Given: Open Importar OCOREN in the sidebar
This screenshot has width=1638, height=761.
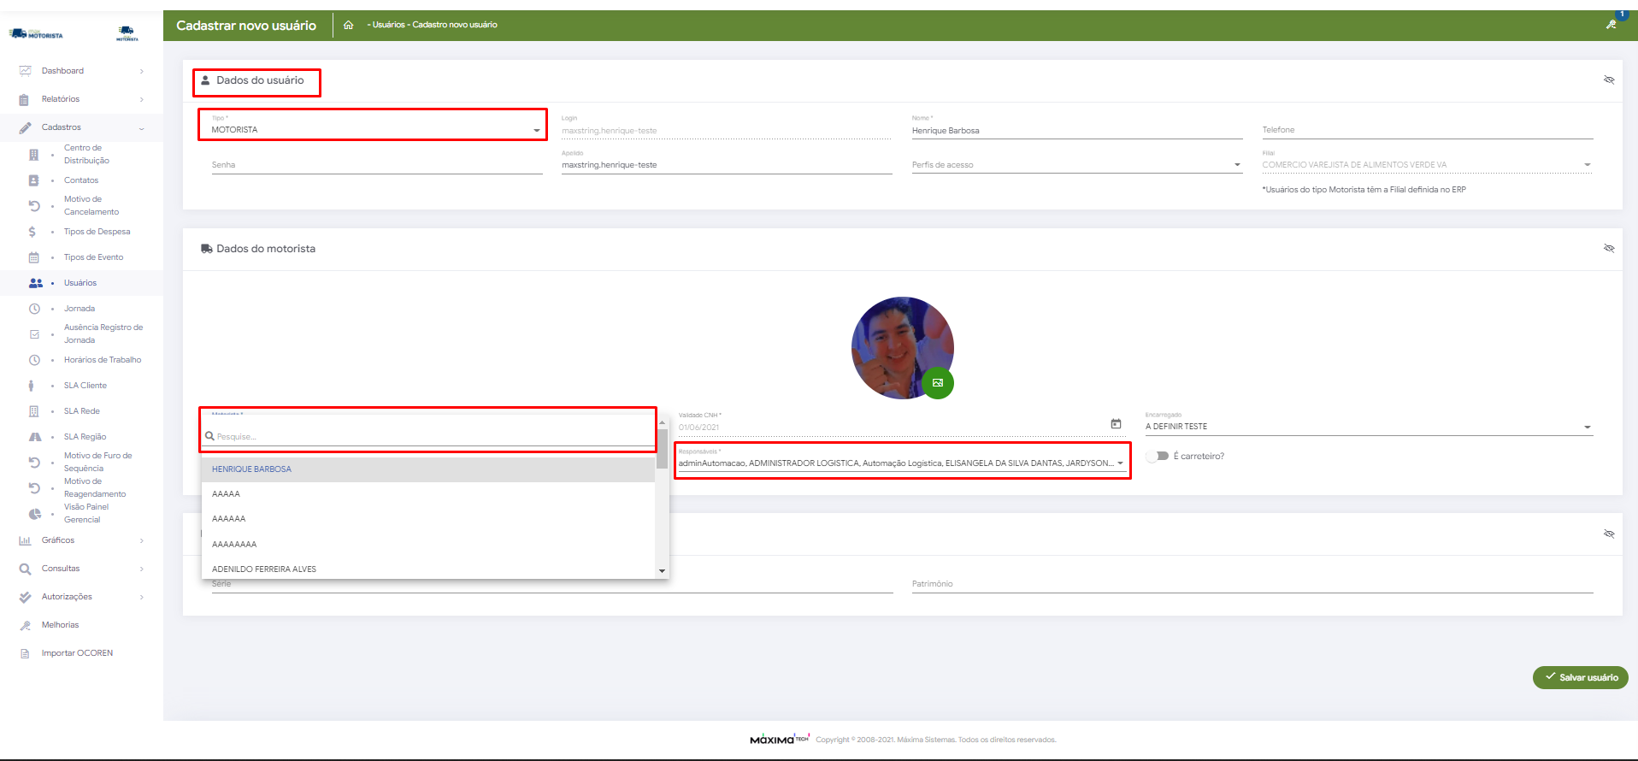Looking at the screenshot, I should point(77,653).
